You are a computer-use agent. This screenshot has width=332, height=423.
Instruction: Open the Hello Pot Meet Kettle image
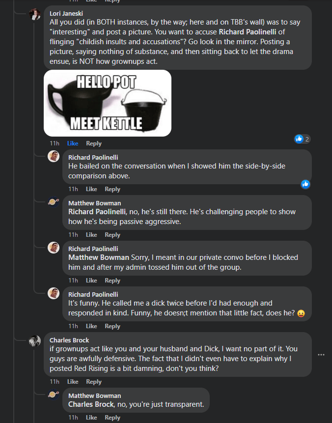pos(108,103)
